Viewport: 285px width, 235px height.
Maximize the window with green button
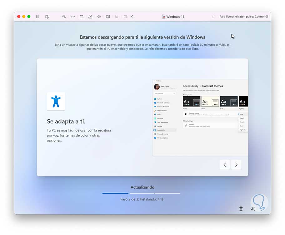click(x=29, y=17)
